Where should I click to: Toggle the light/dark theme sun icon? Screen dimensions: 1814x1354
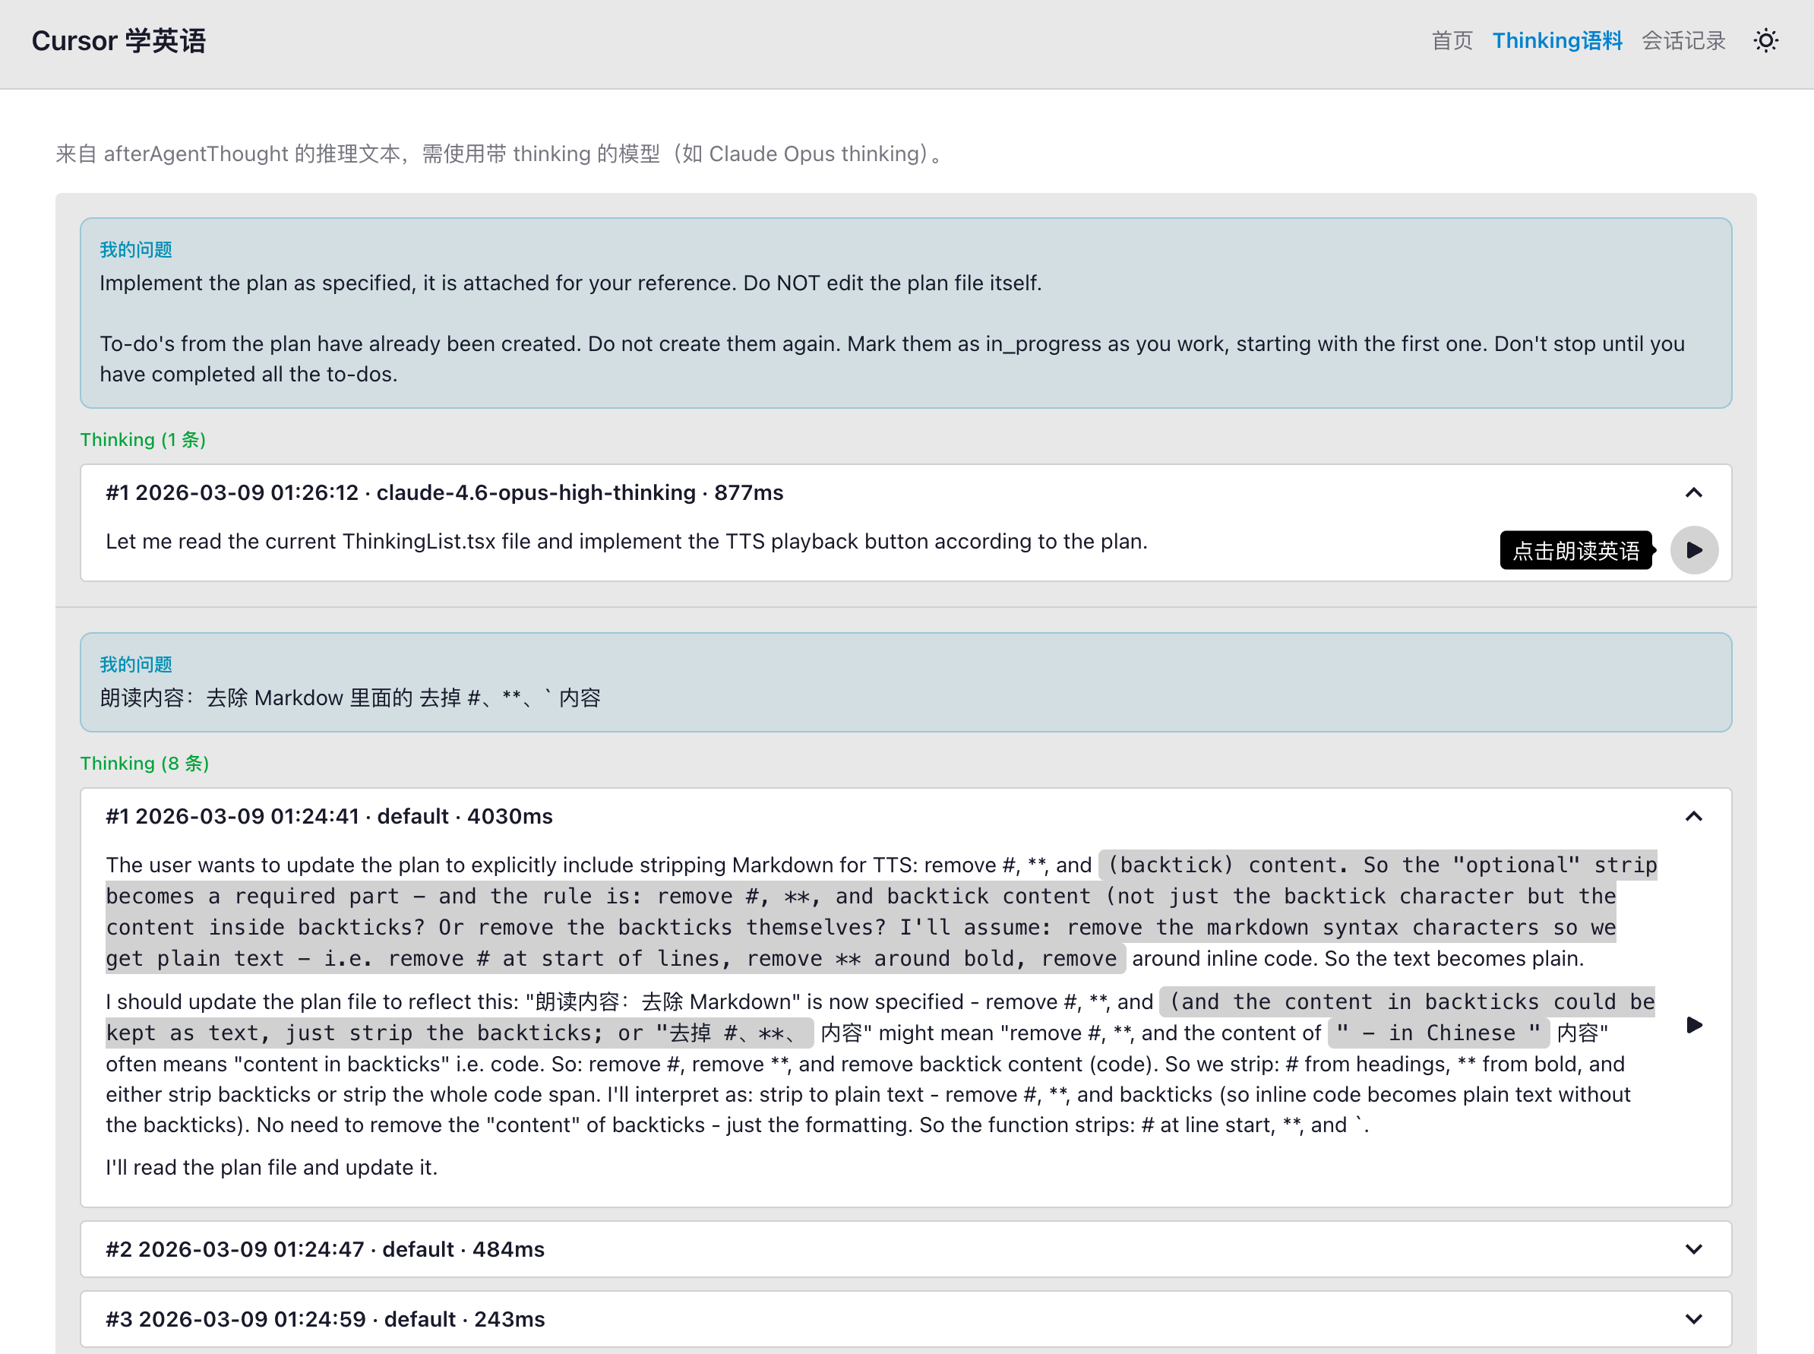point(1765,40)
